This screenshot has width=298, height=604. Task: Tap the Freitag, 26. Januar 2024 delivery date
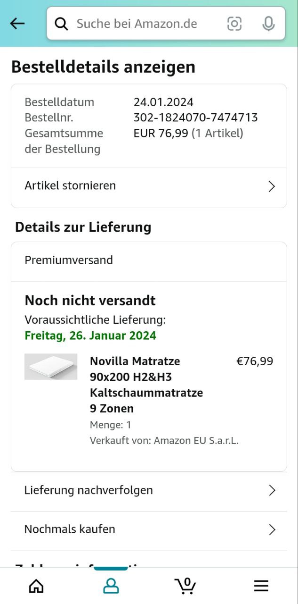[90, 336]
